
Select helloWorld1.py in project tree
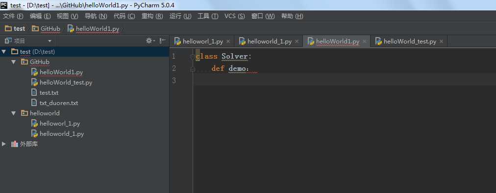tap(61, 72)
